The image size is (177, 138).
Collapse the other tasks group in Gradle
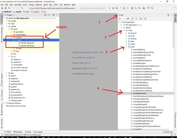point(126,47)
